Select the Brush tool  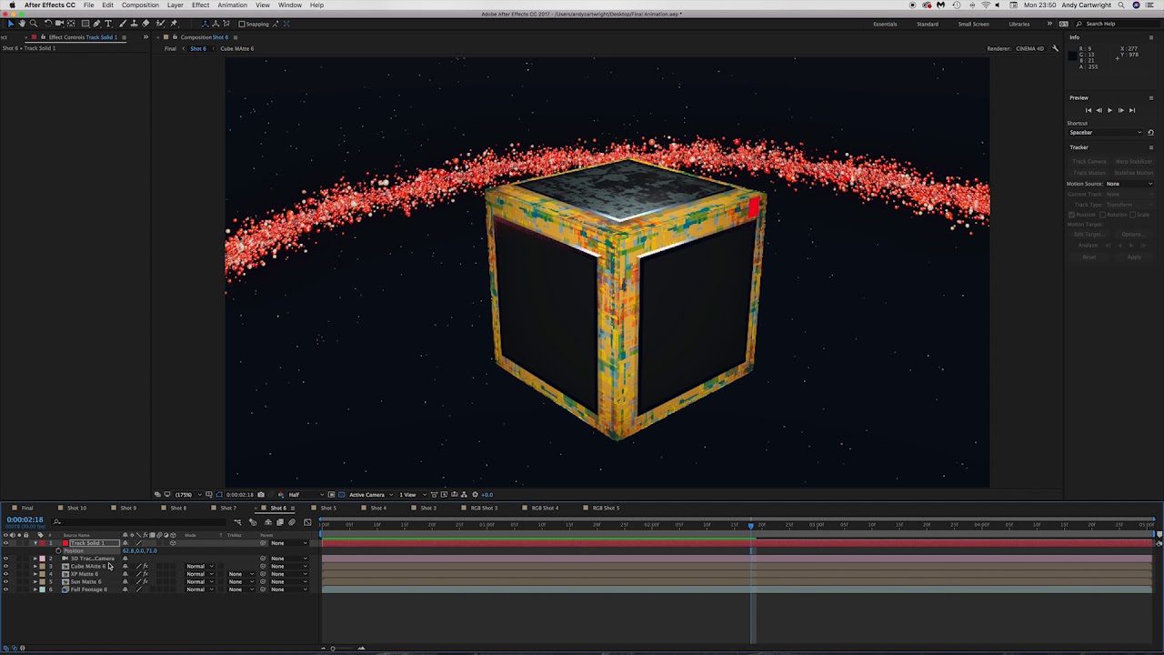123,24
